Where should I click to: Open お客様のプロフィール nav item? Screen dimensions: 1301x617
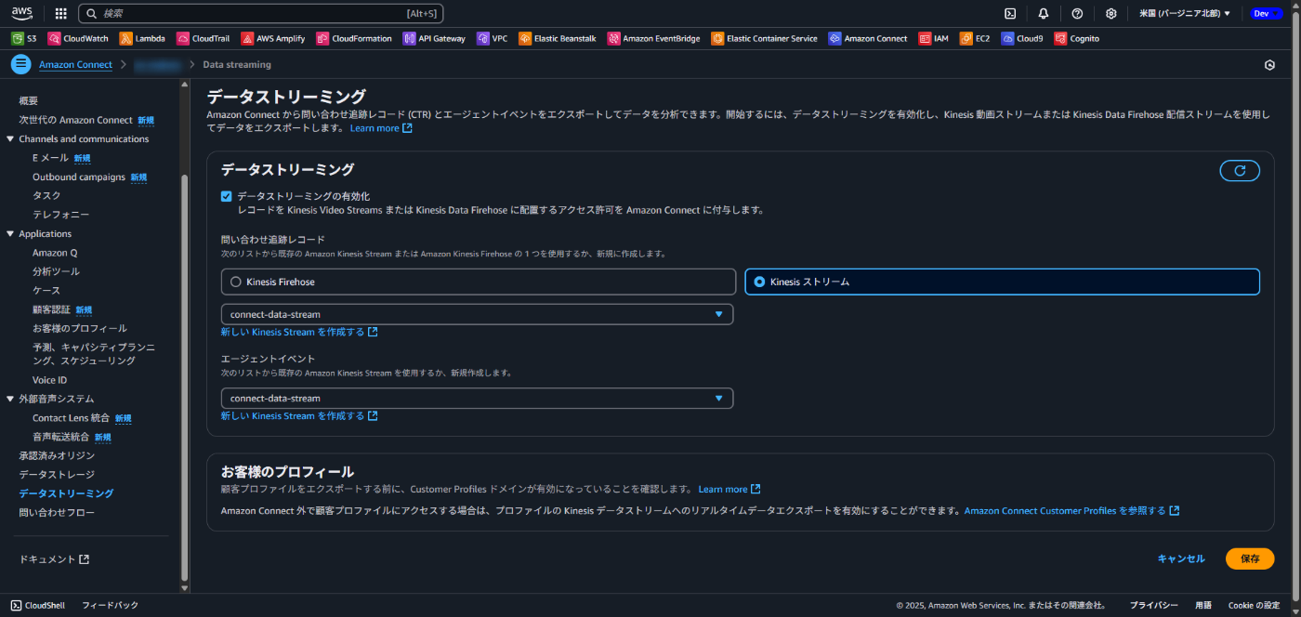[80, 328]
